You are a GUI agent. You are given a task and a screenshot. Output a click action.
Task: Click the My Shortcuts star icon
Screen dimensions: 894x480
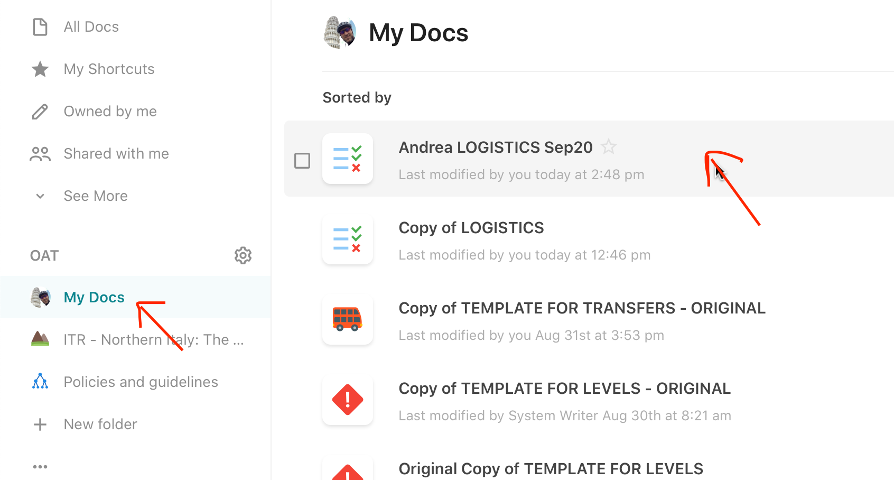pyautogui.click(x=40, y=69)
